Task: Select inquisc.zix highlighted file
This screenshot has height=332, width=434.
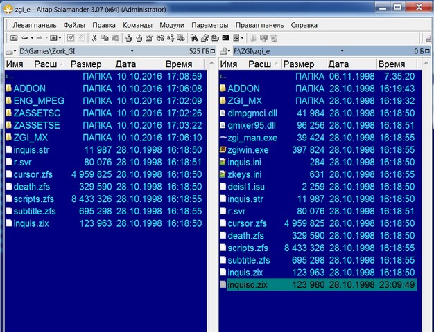Action: (320, 284)
